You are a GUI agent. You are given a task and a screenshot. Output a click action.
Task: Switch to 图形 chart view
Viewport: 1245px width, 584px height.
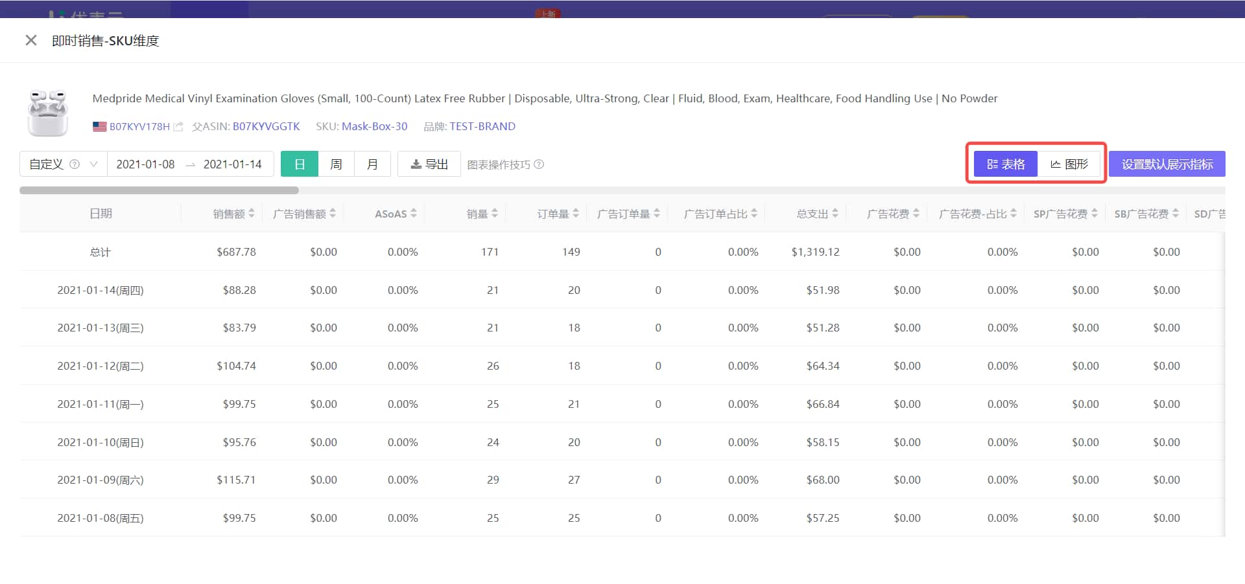1069,164
